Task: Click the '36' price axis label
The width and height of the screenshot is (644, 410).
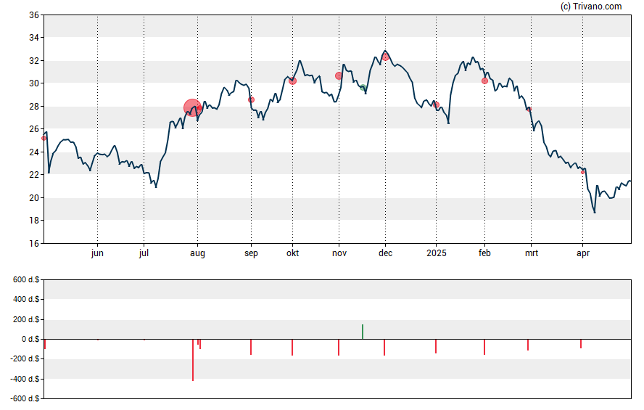Action: coord(34,15)
